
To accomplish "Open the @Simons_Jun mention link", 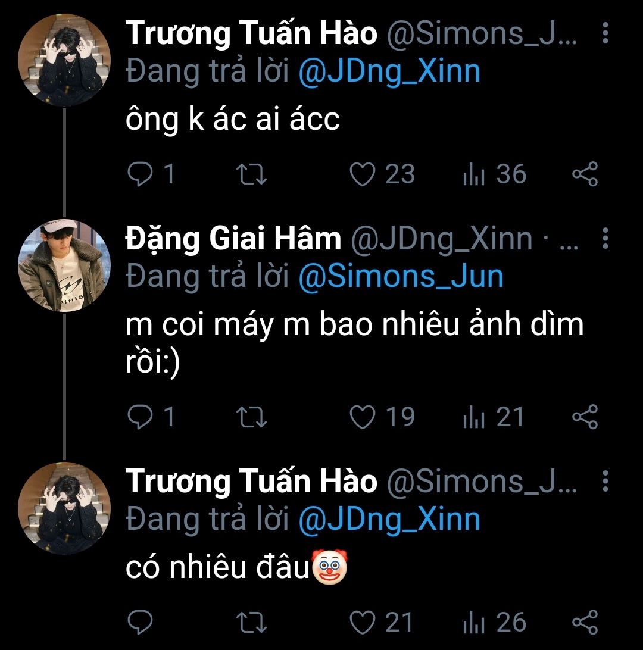I will 400,277.
